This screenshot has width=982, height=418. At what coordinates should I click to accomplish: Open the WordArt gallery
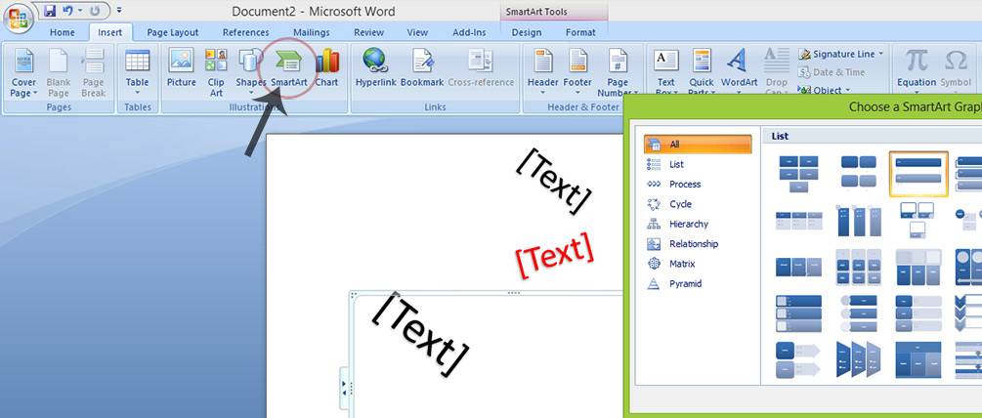pyautogui.click(x=739, y=72)
